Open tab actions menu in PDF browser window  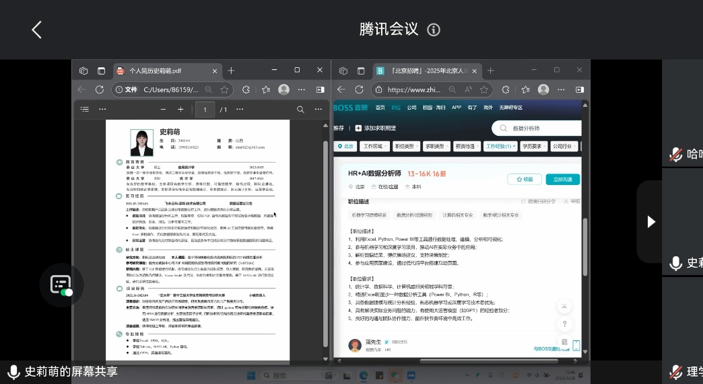[x=101, y=71]
